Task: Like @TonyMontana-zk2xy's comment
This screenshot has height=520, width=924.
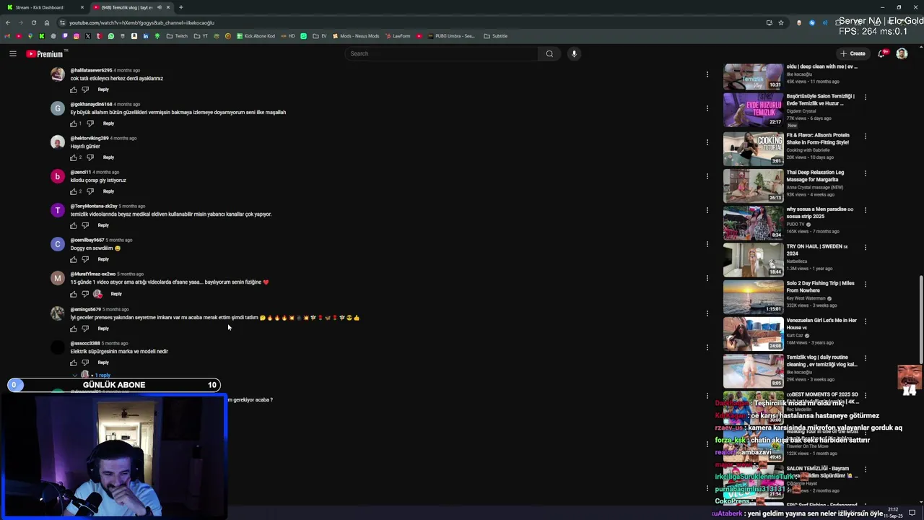Action: point(73,225)
